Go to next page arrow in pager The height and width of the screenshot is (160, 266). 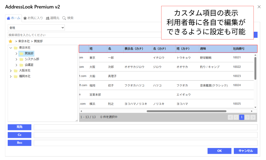pos(247,117)
